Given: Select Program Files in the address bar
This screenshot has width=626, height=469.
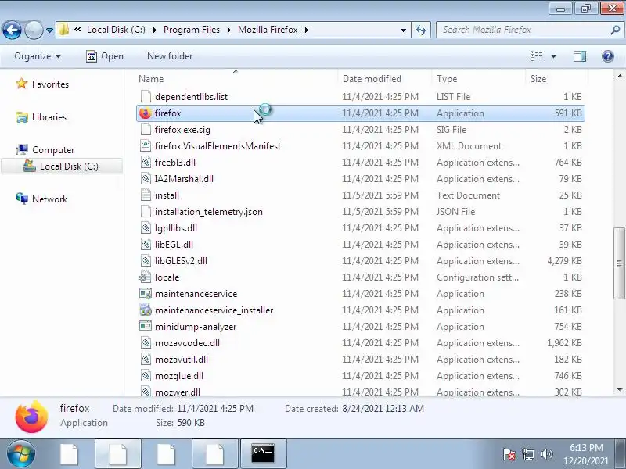Looking at the screenshot, I should 192,30.
